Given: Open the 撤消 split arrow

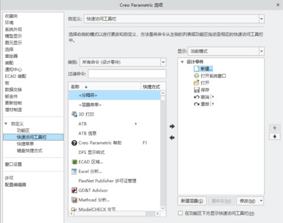Looking at the screenshot, I should pyautogui.click(x=213, y=97).
